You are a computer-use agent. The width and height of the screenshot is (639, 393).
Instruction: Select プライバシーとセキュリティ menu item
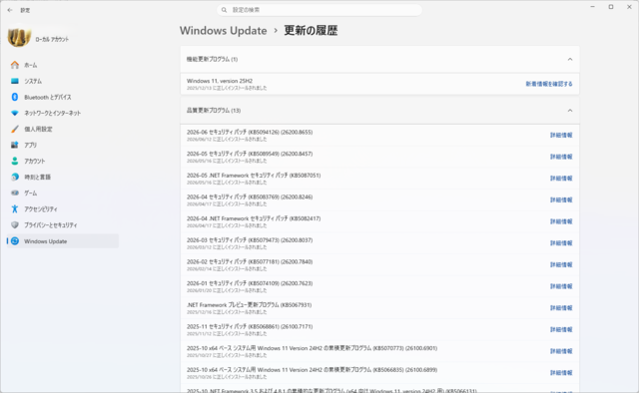[x=62, y=224]
